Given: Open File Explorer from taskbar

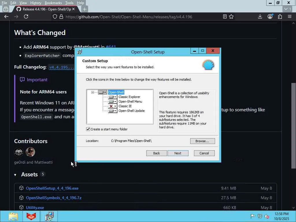Looking at the screenshot, I should coord(13,216).
